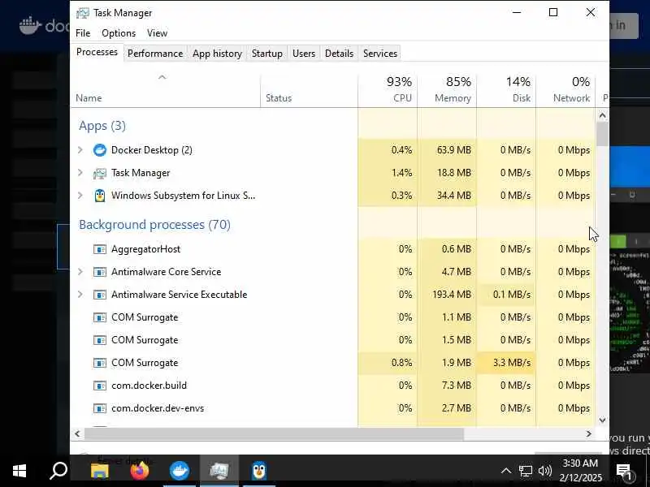
Task: Sort by the Status column header
Action: [310, 89]
